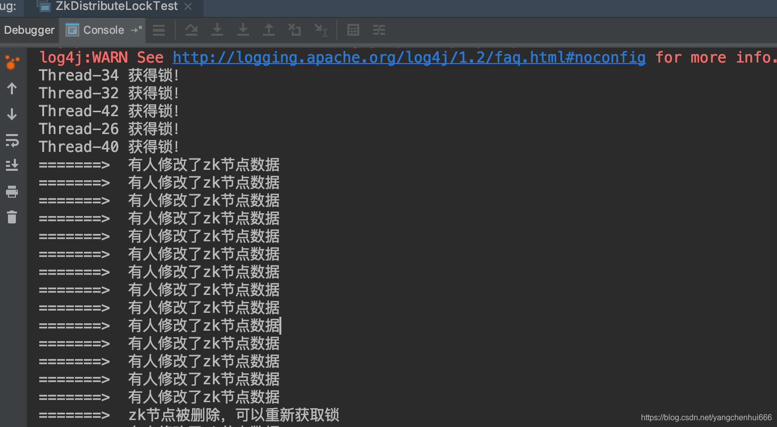Screen dimensions: 777x427
Task: Open the log4j FAQ noconfig link
Action: tap(409, 58)
